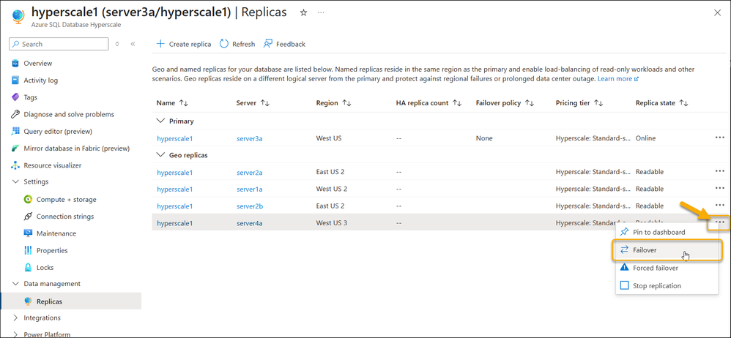
Task: Open the ellipsis menu for server2b row
Action: pyautogui.click(x=719, y=206)
